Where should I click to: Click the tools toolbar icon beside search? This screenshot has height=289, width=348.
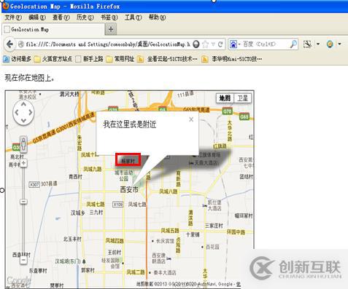click(308, 44)
